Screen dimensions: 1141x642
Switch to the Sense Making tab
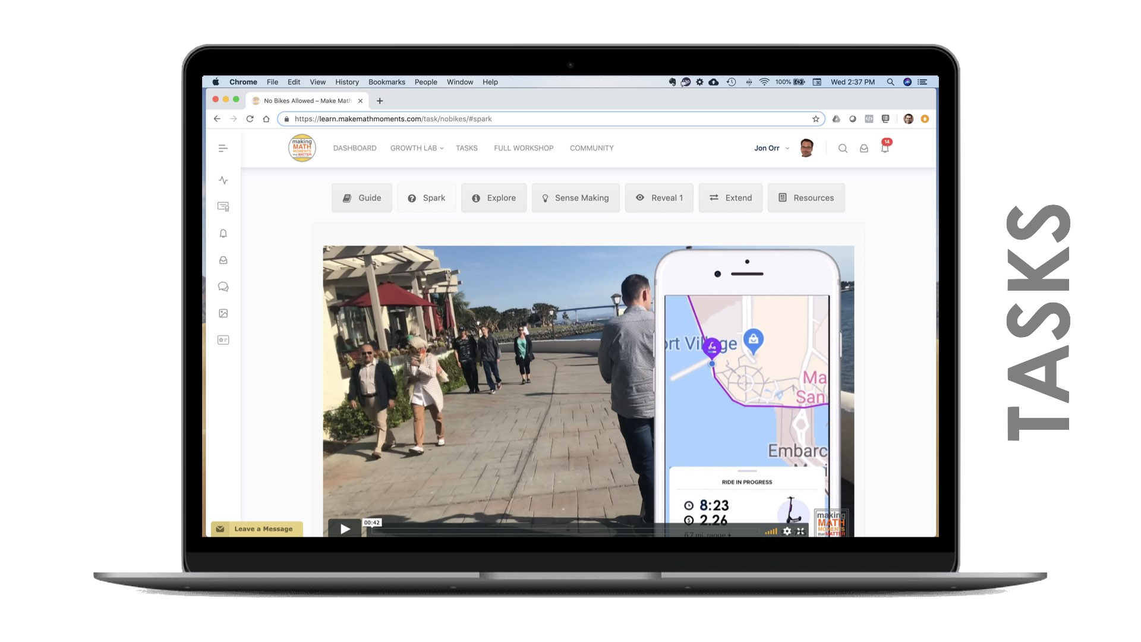click(x=575, y=198)
